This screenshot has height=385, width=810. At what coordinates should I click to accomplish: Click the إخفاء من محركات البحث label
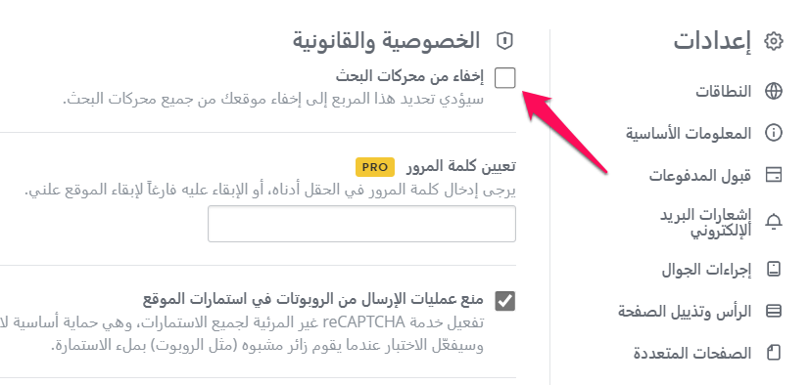click(409, 76)
